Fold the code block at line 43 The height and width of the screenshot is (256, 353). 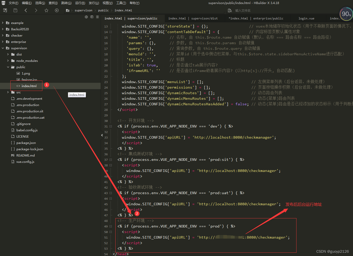tap(111, 193)
